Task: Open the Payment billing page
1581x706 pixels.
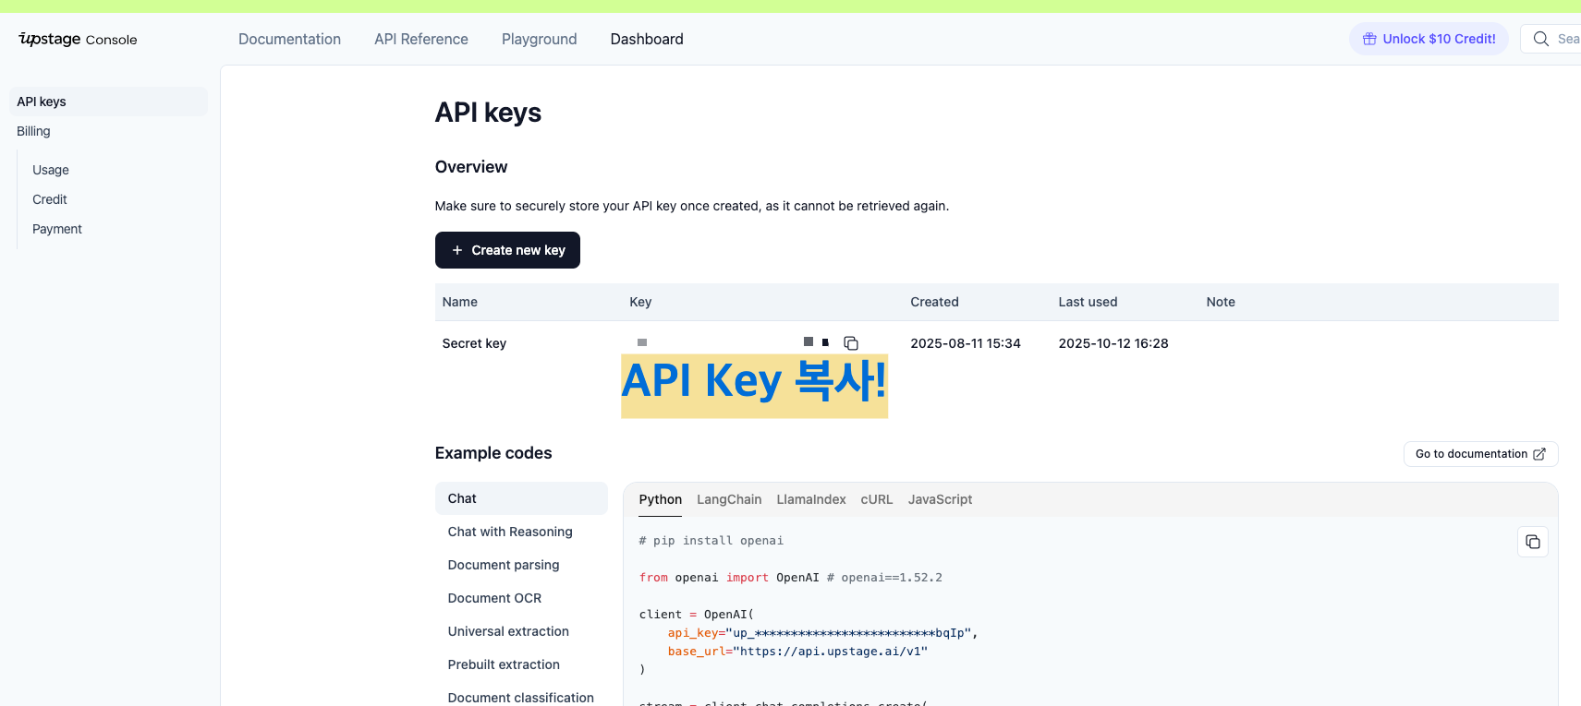Action: [57, 229]
